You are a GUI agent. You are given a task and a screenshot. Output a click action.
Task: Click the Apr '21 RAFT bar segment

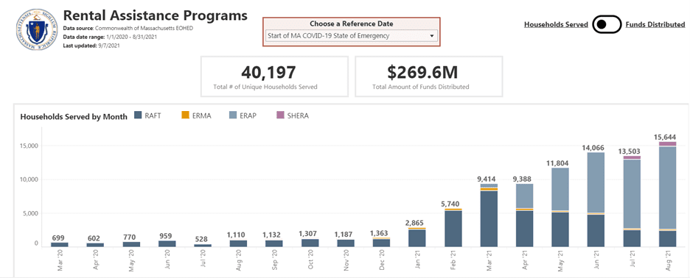(x=525, y=229)
